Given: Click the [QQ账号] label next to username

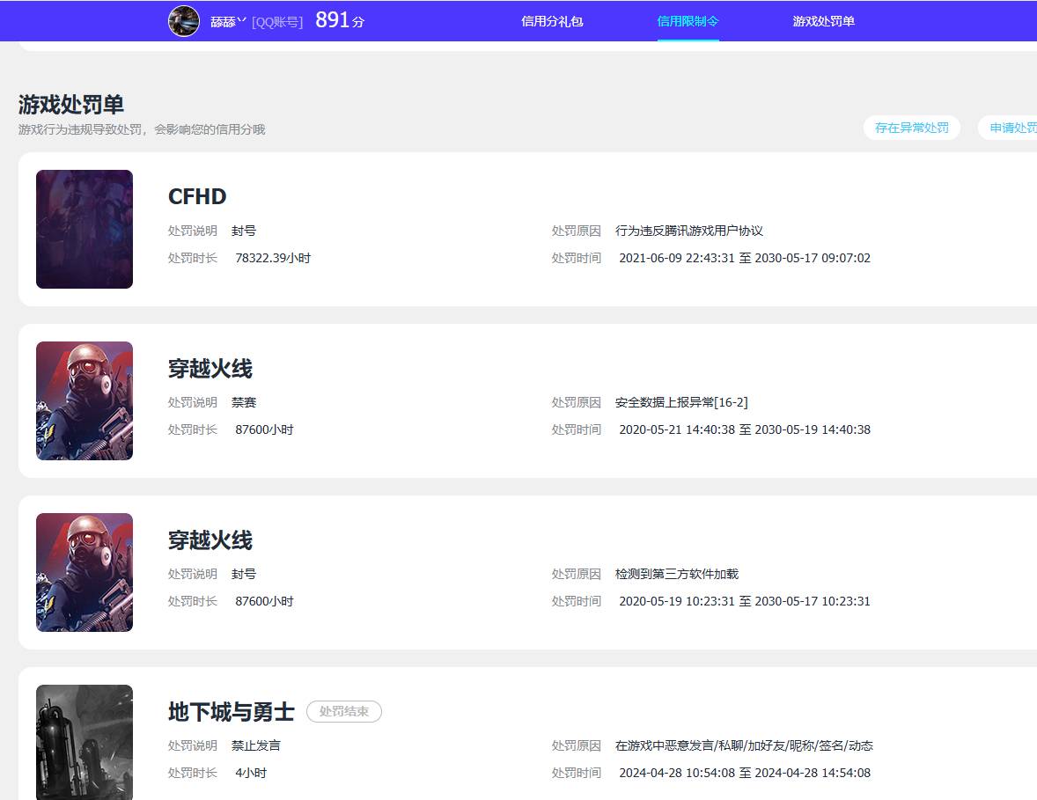Looking at the screenshot, I should [277, 22].
